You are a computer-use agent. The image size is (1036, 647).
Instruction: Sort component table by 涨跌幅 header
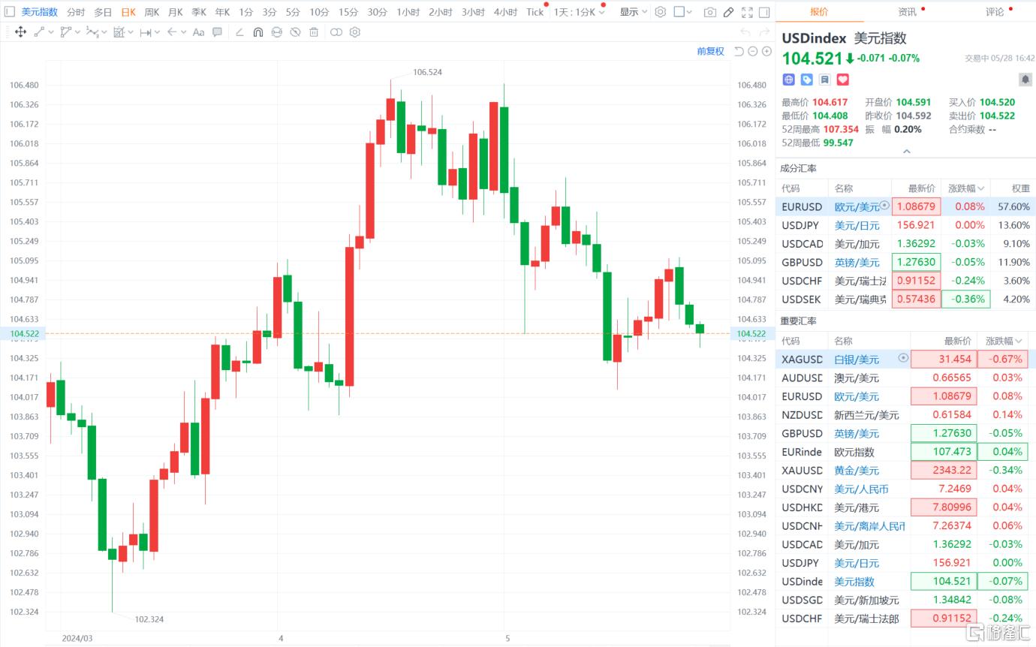point(965,188)
